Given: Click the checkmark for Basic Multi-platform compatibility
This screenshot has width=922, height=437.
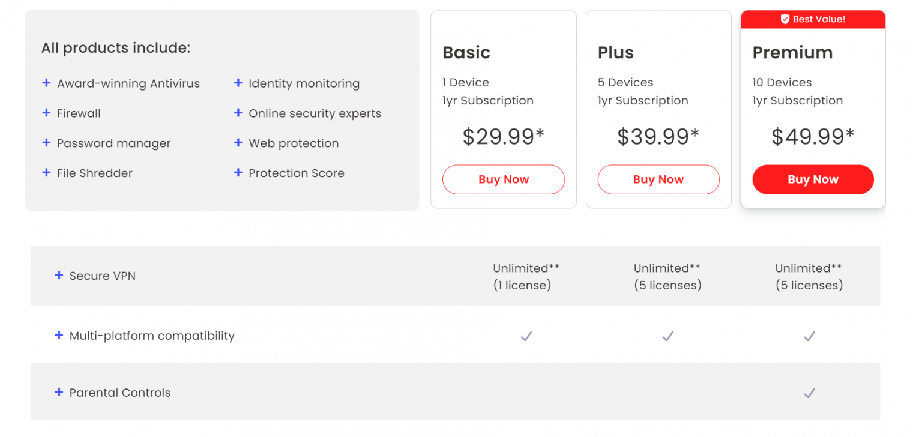Looking at the screenshot, I should pyautogui.click(x=526, y=336).
